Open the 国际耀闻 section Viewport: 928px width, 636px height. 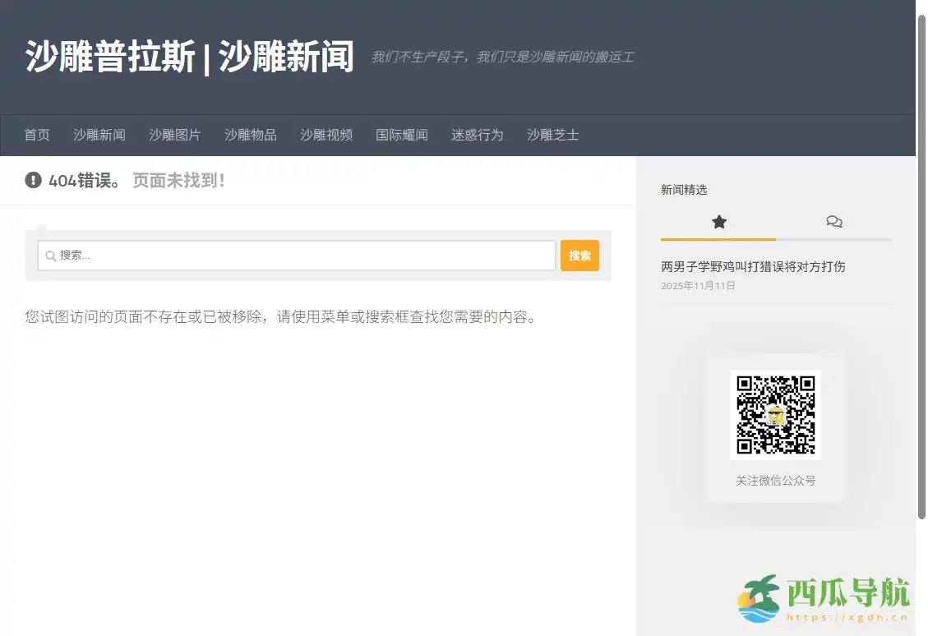coord(401,135)
